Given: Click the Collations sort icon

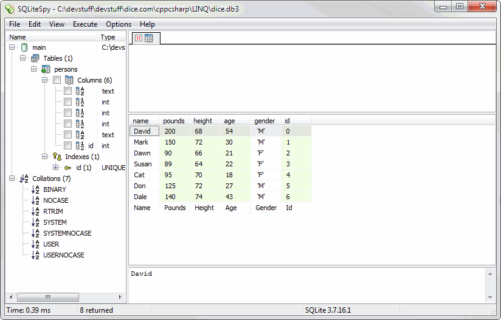Looking at the screenshot, I should click(24, 179).
